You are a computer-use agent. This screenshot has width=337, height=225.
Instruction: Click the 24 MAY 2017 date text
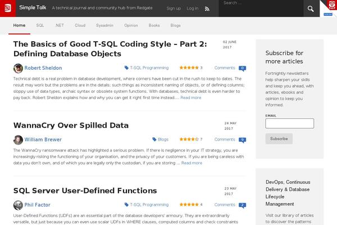pos(230,126)
